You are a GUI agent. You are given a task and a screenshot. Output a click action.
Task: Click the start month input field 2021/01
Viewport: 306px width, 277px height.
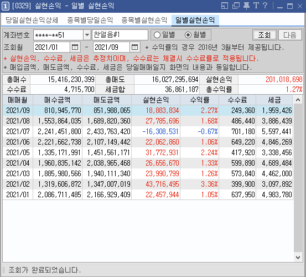(x=51, y=47)
